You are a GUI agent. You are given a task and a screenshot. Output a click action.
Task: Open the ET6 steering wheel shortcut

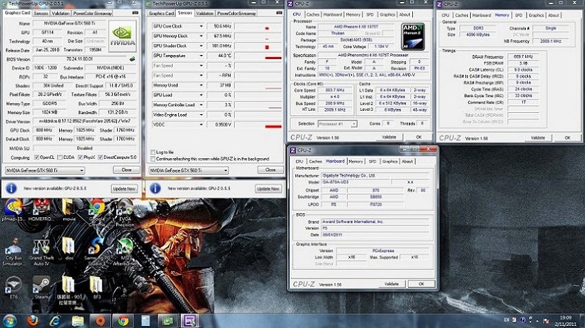(14, 287)
